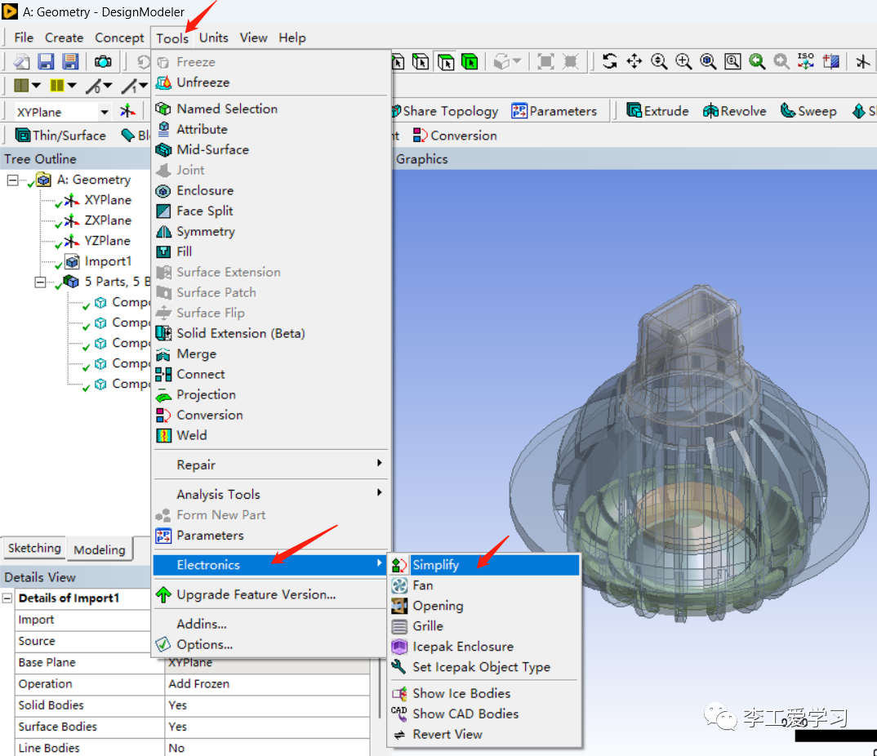Viewport: 877px width, 756px height.
Task: Click the Zoom to Fit icon
Action: (x=708, y=61)
